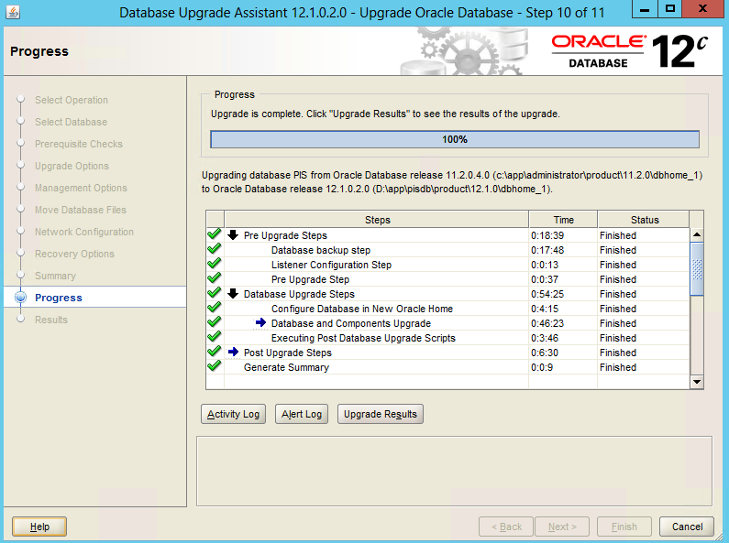729x543 pixels.
Task: Click the 100% progress bar
Action: click(x=454, y=139)
